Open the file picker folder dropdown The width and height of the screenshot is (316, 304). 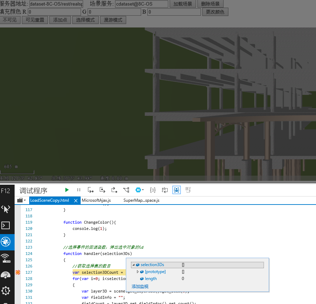tap(22, 200)
